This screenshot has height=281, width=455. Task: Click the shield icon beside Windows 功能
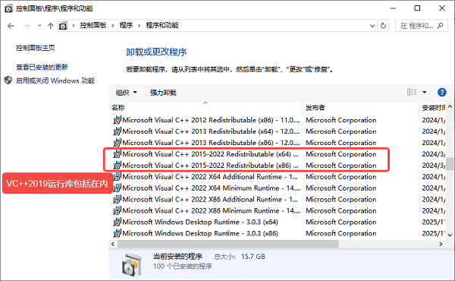click(x=8, y=81)
